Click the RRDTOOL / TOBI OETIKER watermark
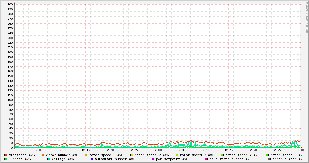309x163 pixels. [x=306, y=17]
